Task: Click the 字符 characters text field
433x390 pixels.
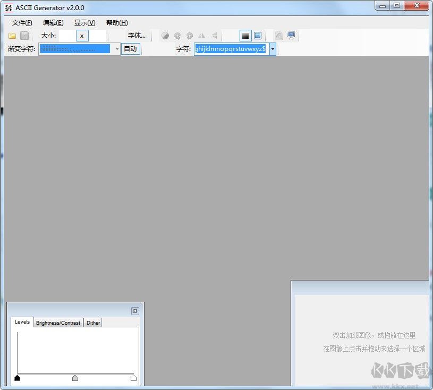Action: 232,49
